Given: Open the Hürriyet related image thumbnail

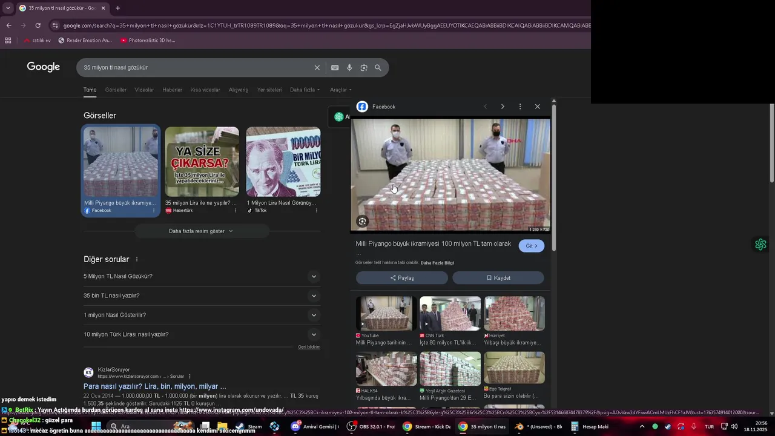Looking at the screenshot, I should [x=514, y=313].
